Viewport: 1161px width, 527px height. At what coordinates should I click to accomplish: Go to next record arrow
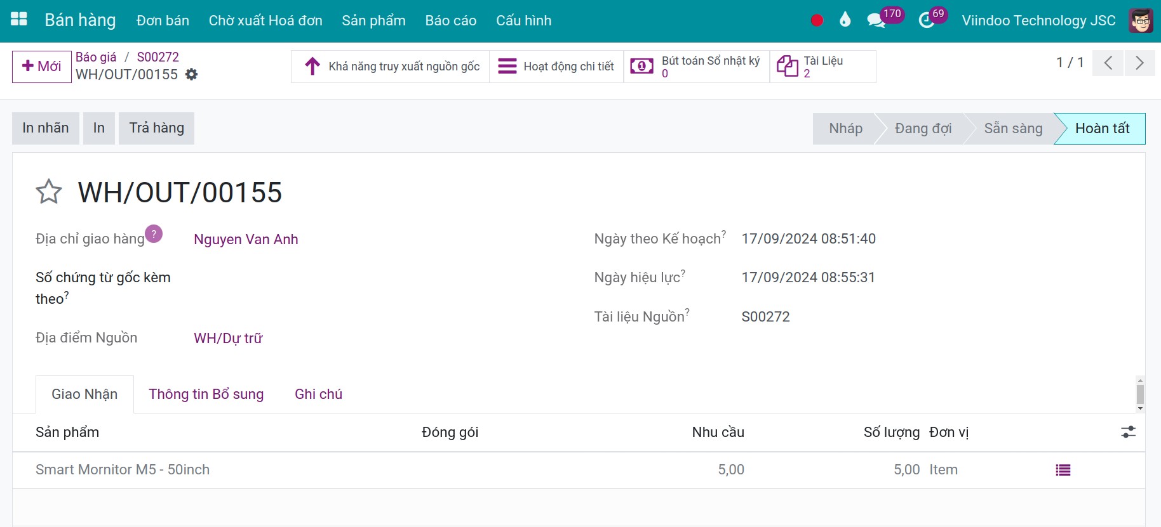[1139, 63]
